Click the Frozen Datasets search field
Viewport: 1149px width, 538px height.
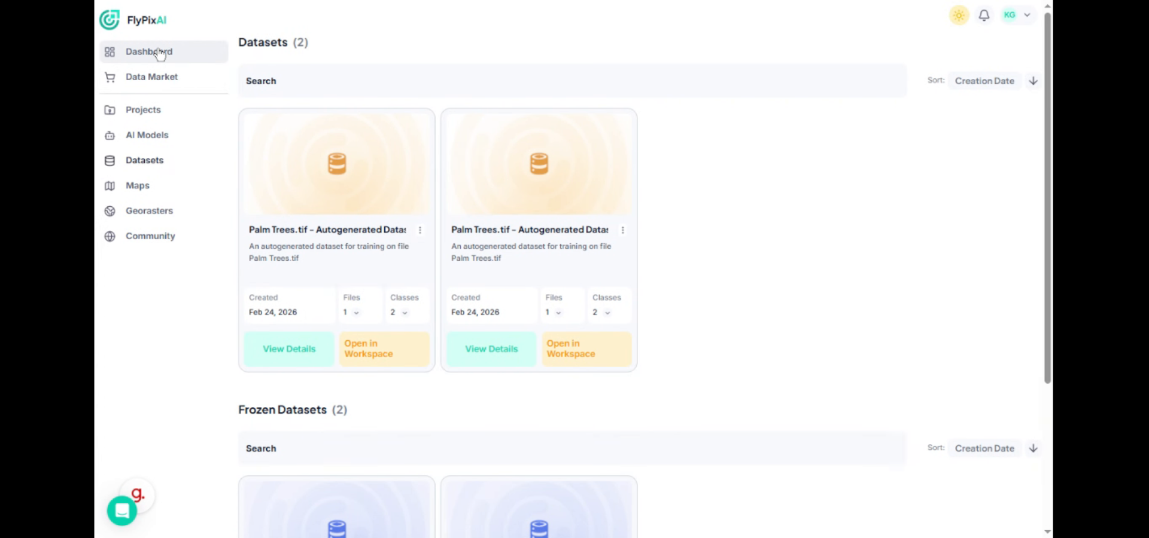click(x=573, y=448)
